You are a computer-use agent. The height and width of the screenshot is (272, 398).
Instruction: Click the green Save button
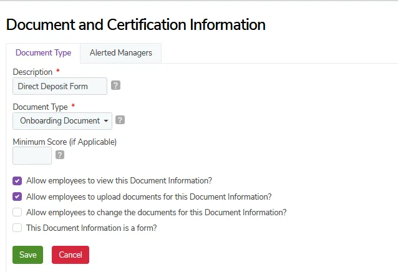coord(27,255)
